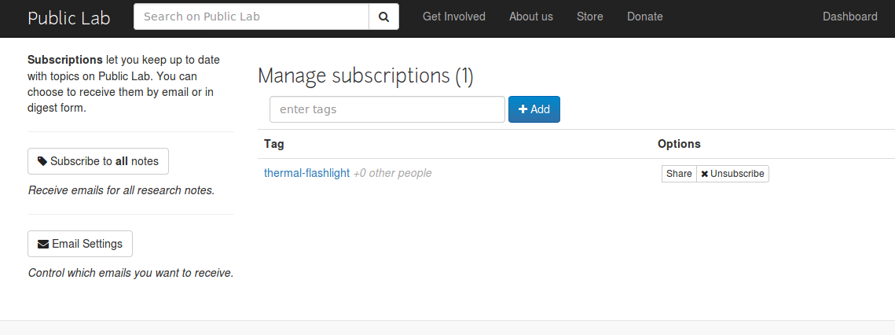
Task: Click the X icon to unsubscribe from thermal-flashlight
Action: pos(704,174)
